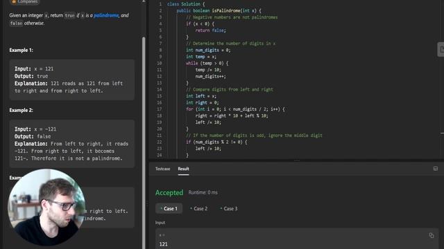Switch to the Testcase tab

point(162,169)
